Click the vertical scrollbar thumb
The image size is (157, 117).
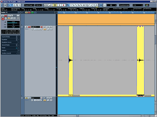155,40
